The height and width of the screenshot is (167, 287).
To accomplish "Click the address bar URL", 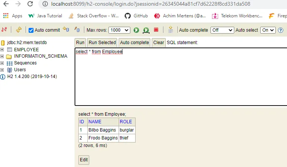I will [x=150, y=4].
